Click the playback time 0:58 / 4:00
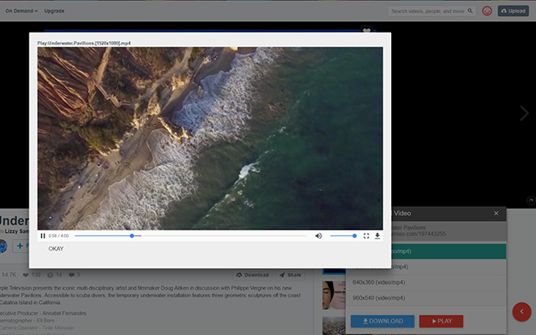The height and width of the screenshot is (335, 536). (x=59, y=236)
